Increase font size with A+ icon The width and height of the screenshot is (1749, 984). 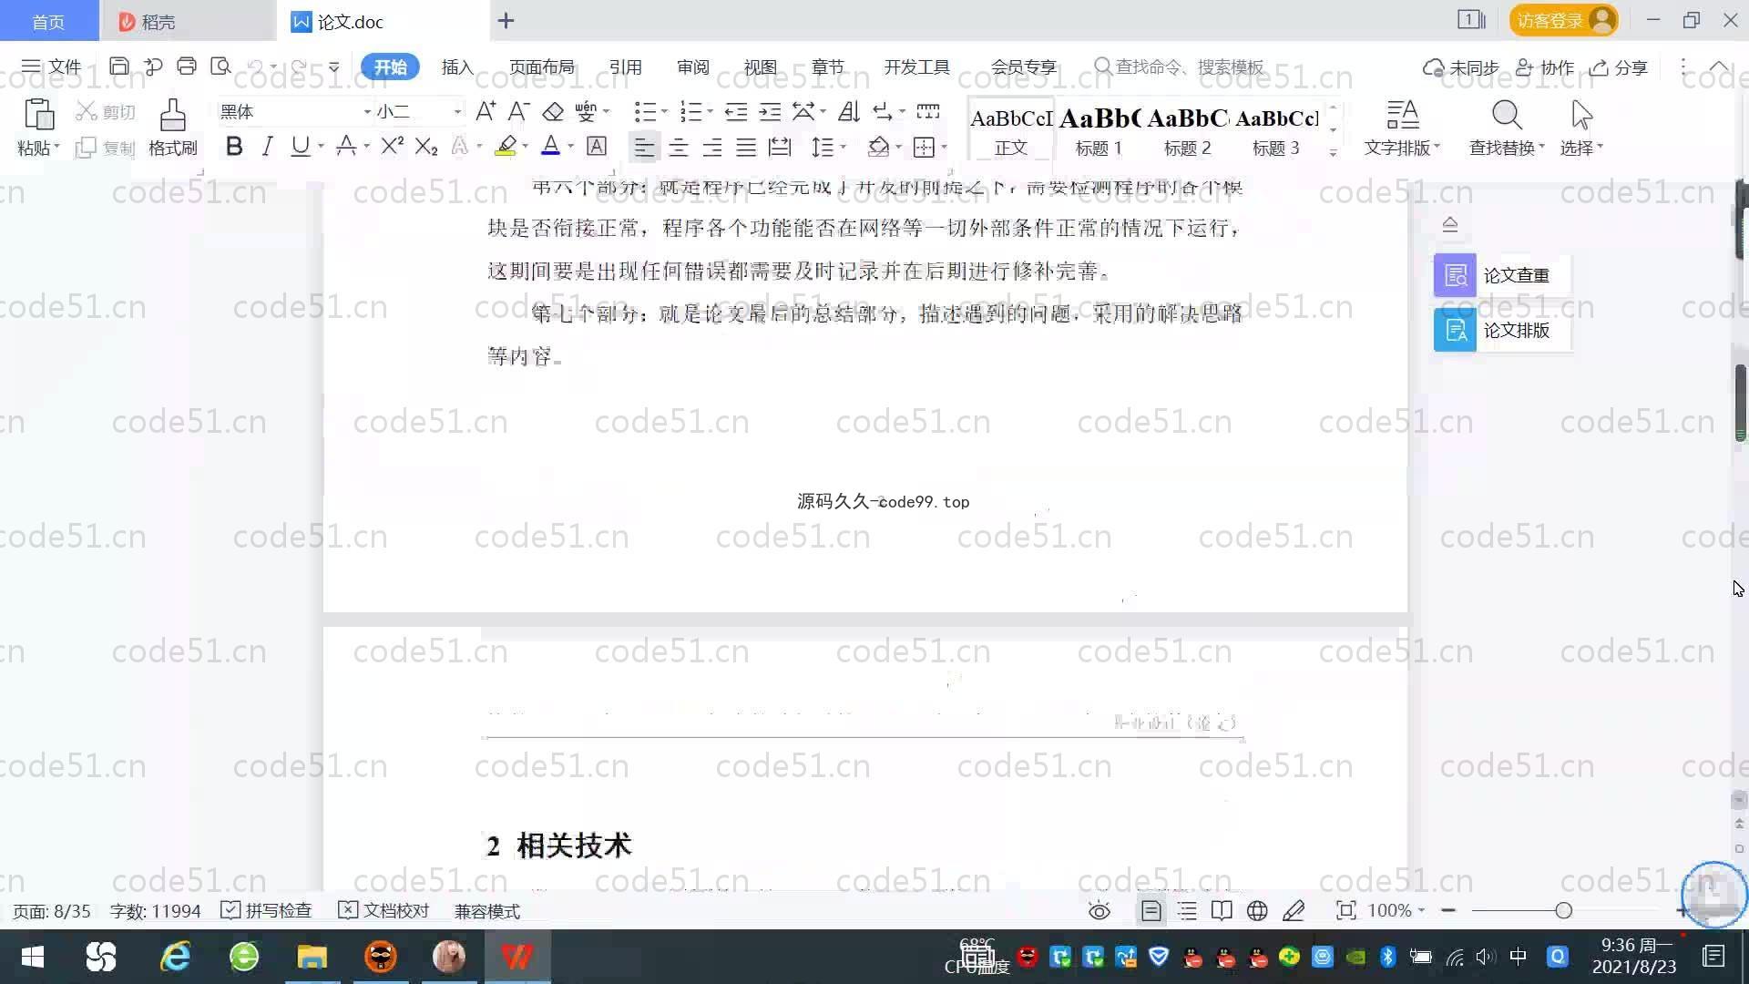coord(486,111)
